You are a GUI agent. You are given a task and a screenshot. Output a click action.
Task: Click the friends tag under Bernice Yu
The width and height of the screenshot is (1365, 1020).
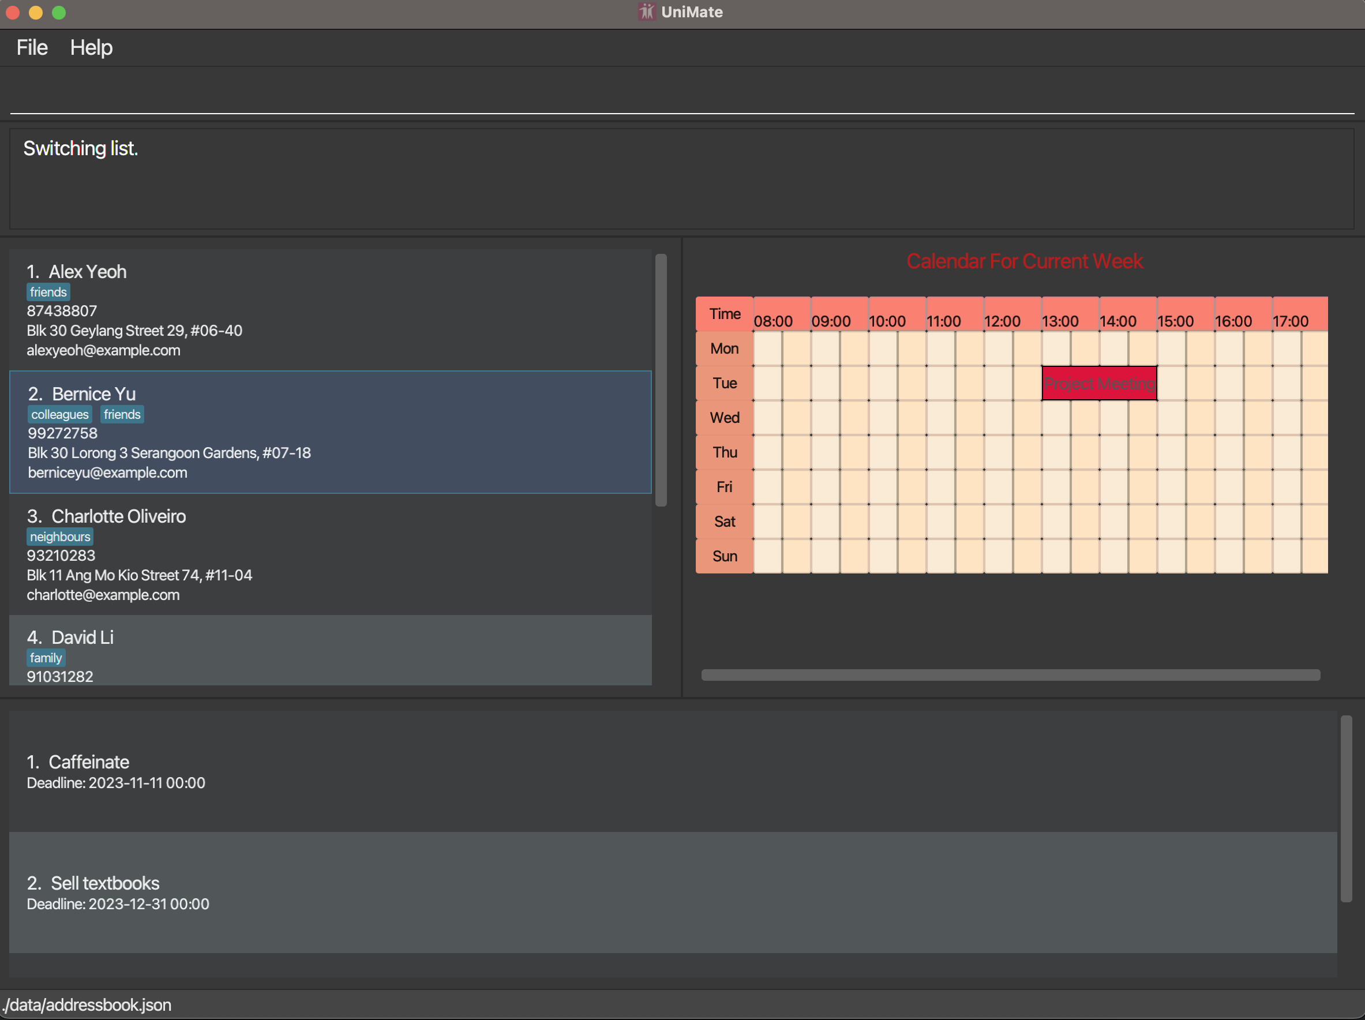(x=122, y=414)
